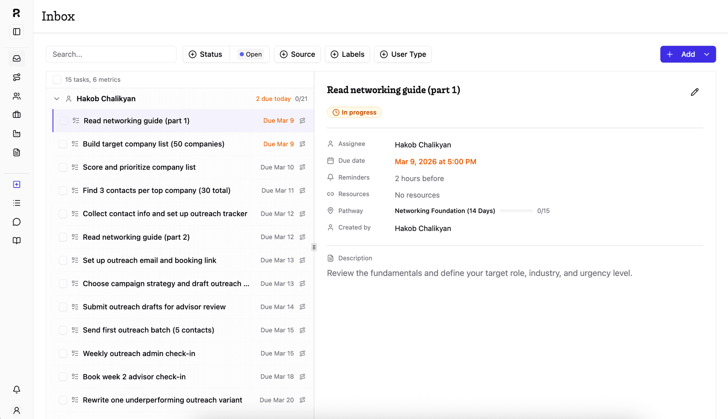Select all tasks using the header checkbox
This screenshot has width=728, height=419.
pyautogui.click(x=56, y=79)
